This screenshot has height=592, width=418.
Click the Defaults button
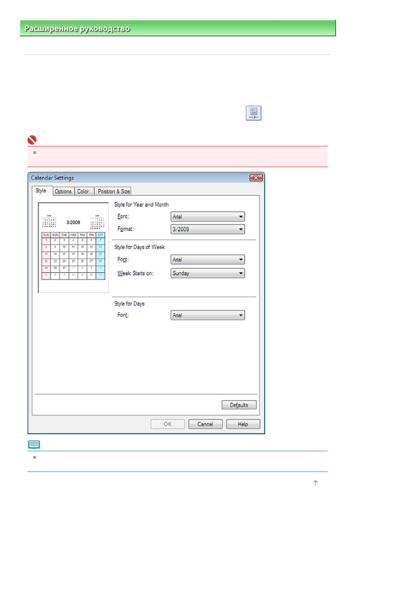(239, 405)
